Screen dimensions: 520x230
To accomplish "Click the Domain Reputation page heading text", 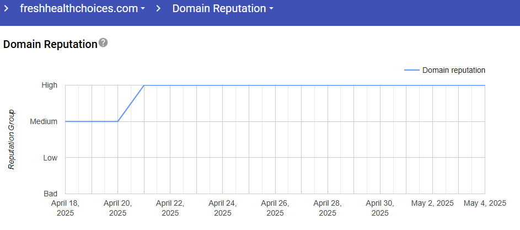I will [50, 45].
